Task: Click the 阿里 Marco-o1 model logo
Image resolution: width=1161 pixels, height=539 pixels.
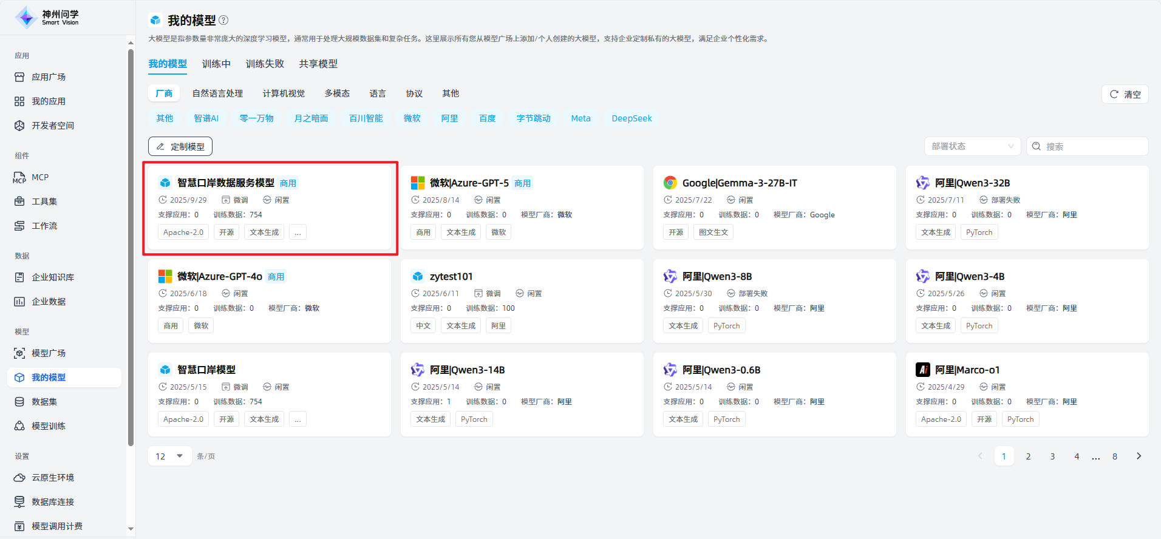Action: (923, 370)
